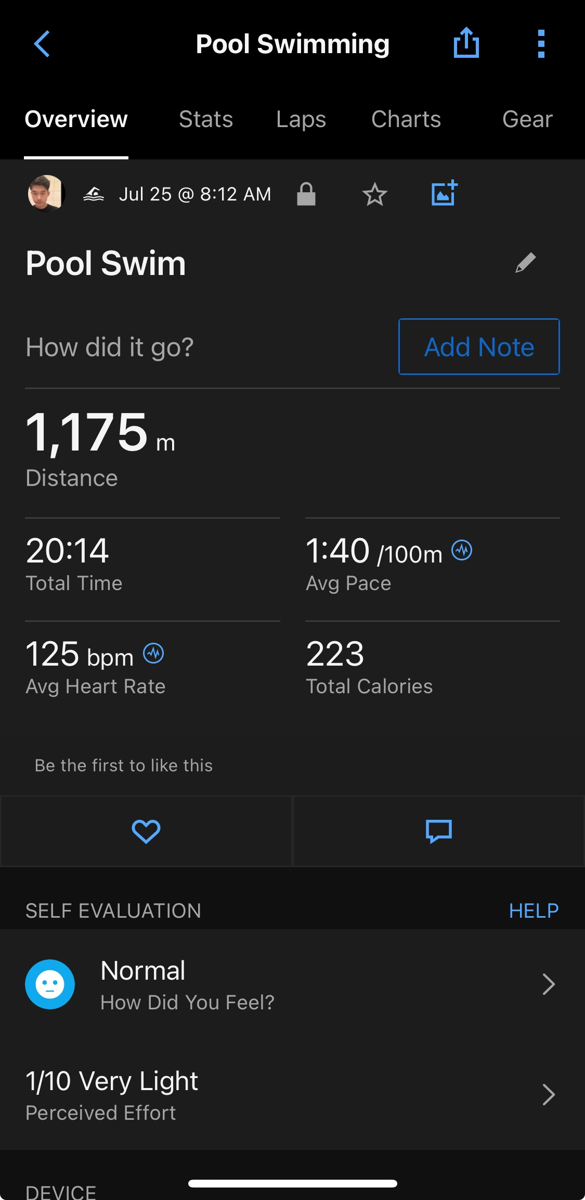The height and width of the screenshot is (1200, 585).
Task: Tap the info icon beside Avg Heart Rate
Action: [x=153, y=653]
